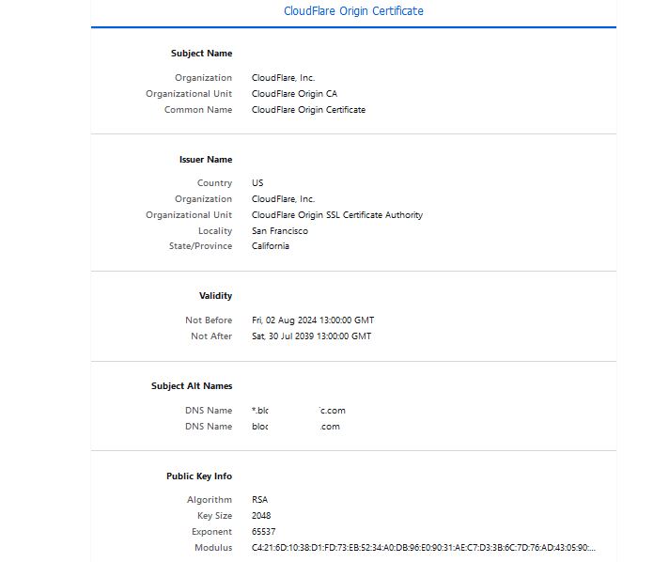Click the Issuer Name section heading
Screen dimensions: 669x562
coord(206,160)
